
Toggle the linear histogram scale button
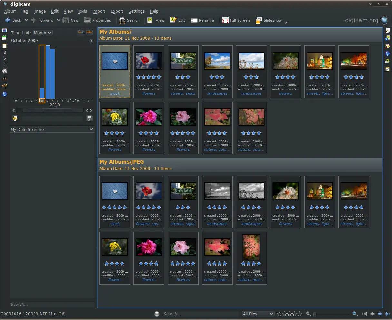coord(81,32)
